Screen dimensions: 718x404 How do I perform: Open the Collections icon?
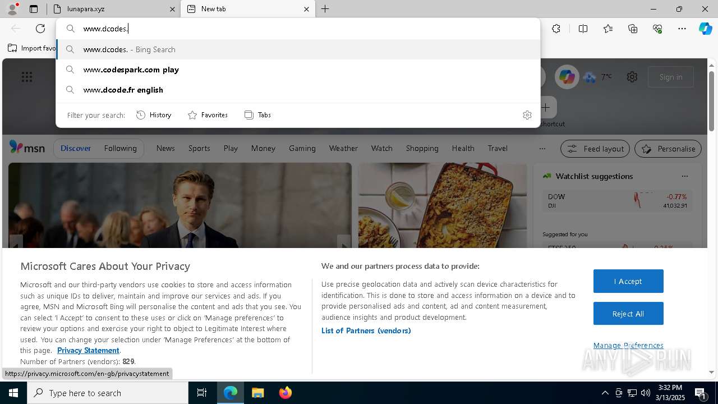point(633,29)
